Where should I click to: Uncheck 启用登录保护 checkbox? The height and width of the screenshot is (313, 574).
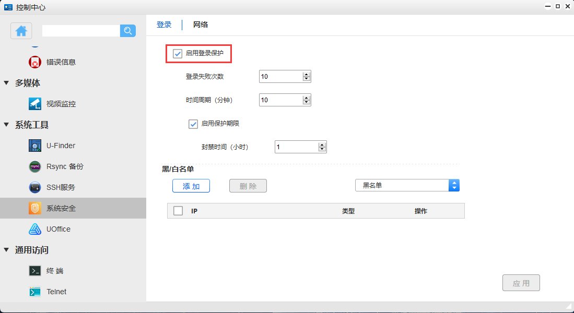(178, 53)
